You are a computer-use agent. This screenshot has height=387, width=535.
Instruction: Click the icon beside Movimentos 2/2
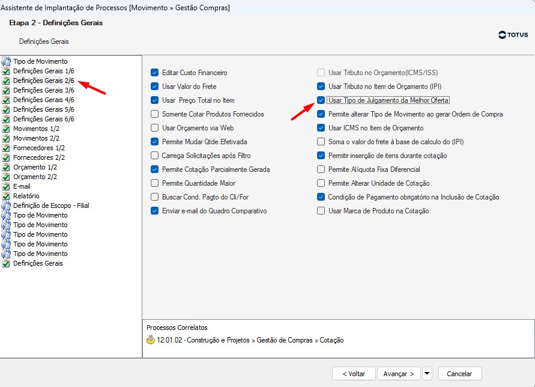pyautogui.click(x=6, y=138)
